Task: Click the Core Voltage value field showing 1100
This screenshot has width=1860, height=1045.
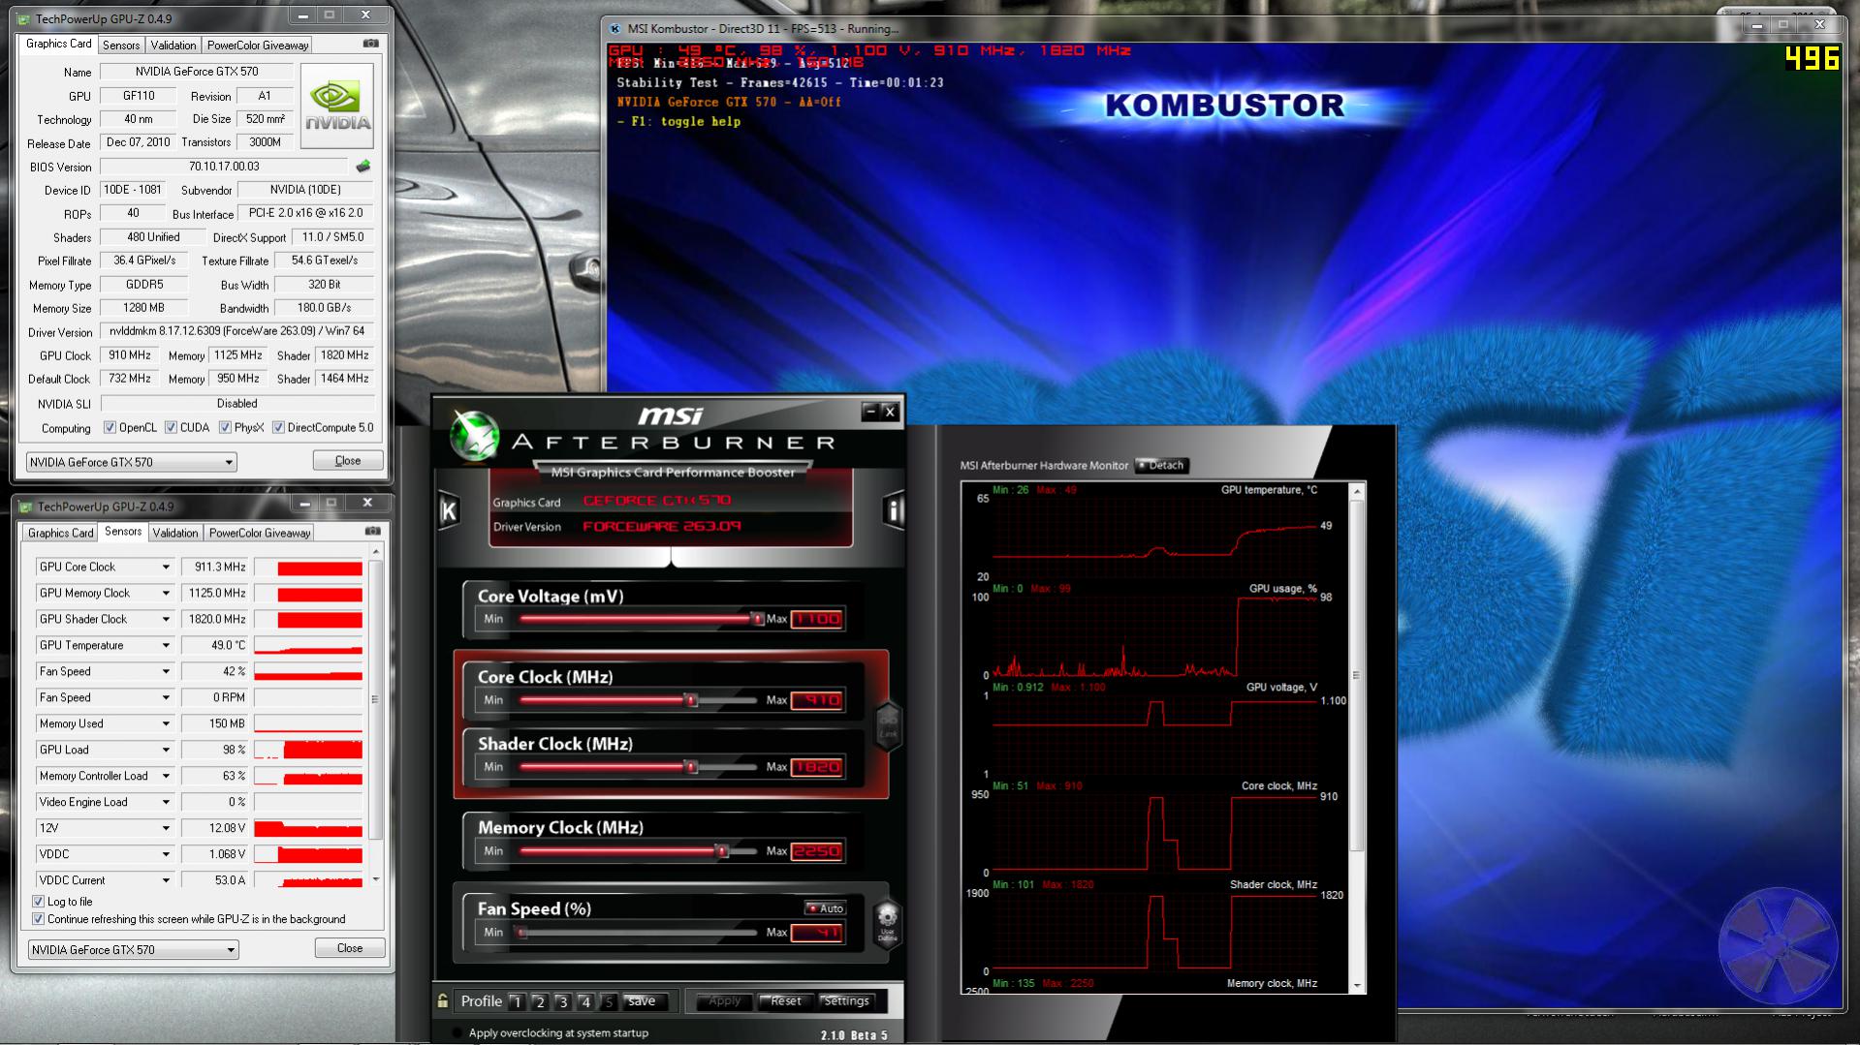Action: point(817,619)
